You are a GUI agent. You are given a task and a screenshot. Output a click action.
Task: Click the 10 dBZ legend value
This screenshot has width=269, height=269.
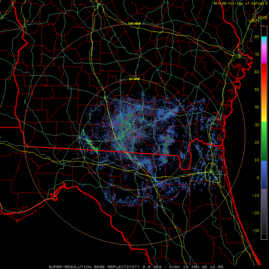pyautogui.click(x=257, y=160)
